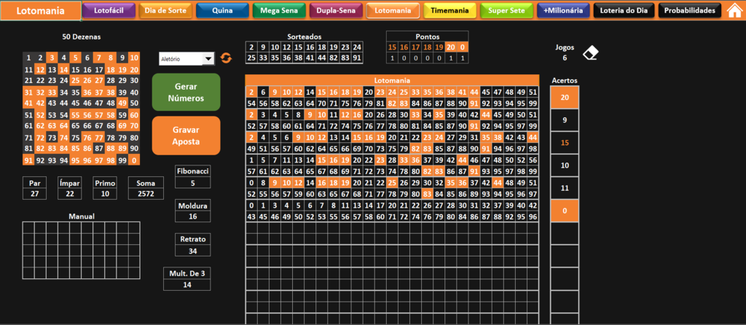Switch to the Super Sete tab
This screenshot has height=325, width=746.
click(x=507, y=10)
